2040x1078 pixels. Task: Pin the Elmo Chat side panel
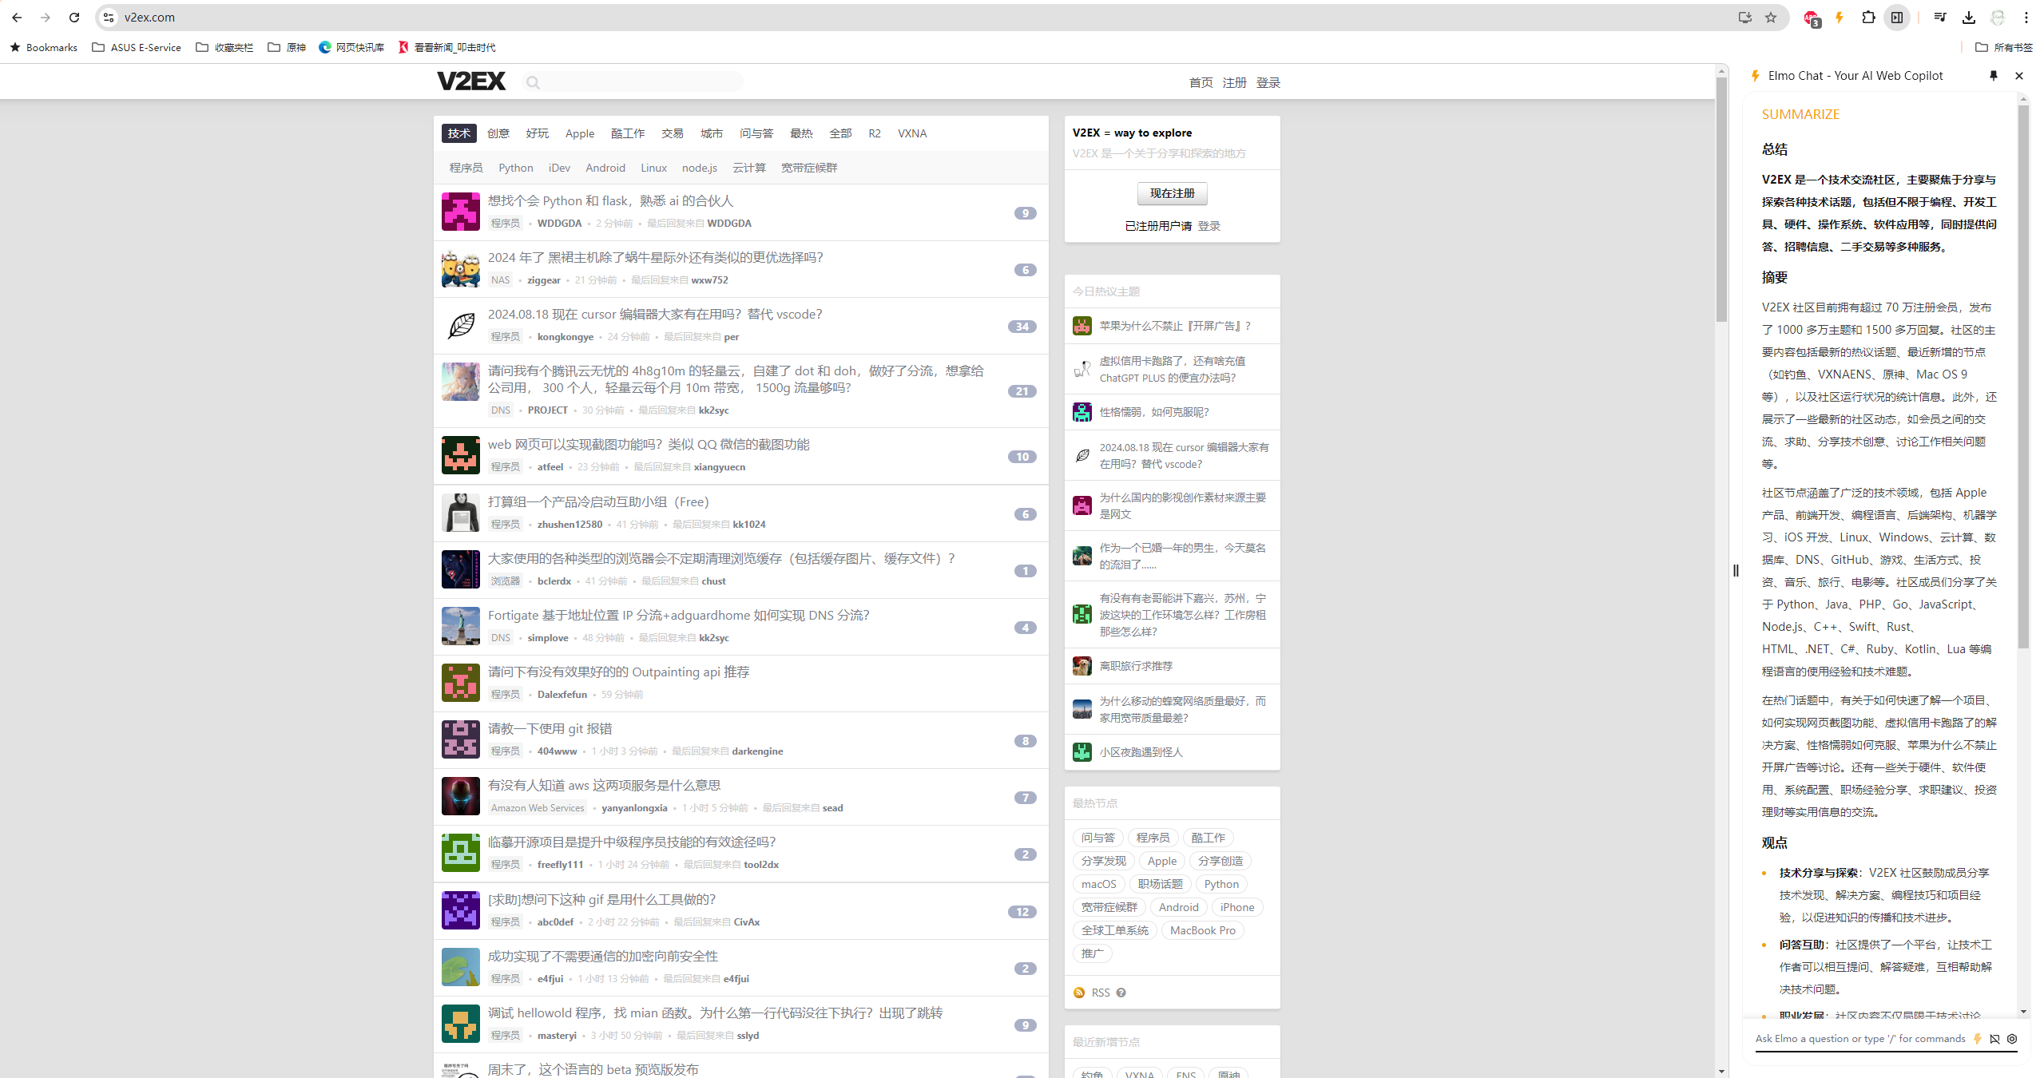coord(1994,76)
